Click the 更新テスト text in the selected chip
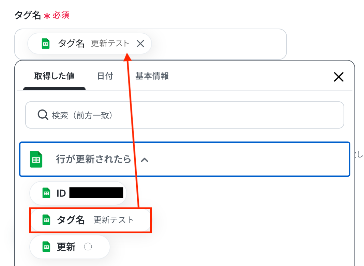The image size is (364, 266). 110,44
